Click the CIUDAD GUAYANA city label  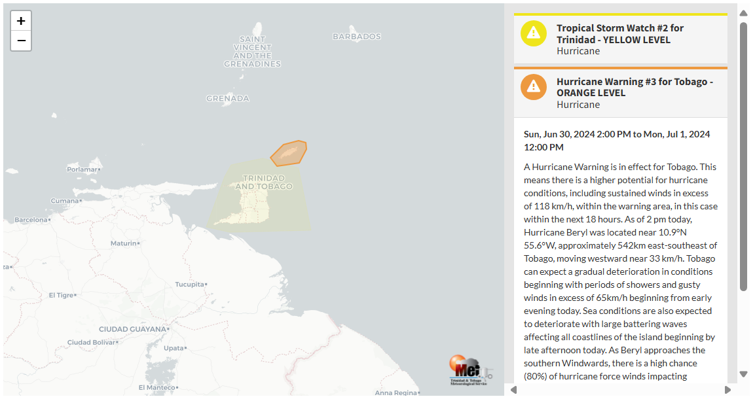[132, 329]
